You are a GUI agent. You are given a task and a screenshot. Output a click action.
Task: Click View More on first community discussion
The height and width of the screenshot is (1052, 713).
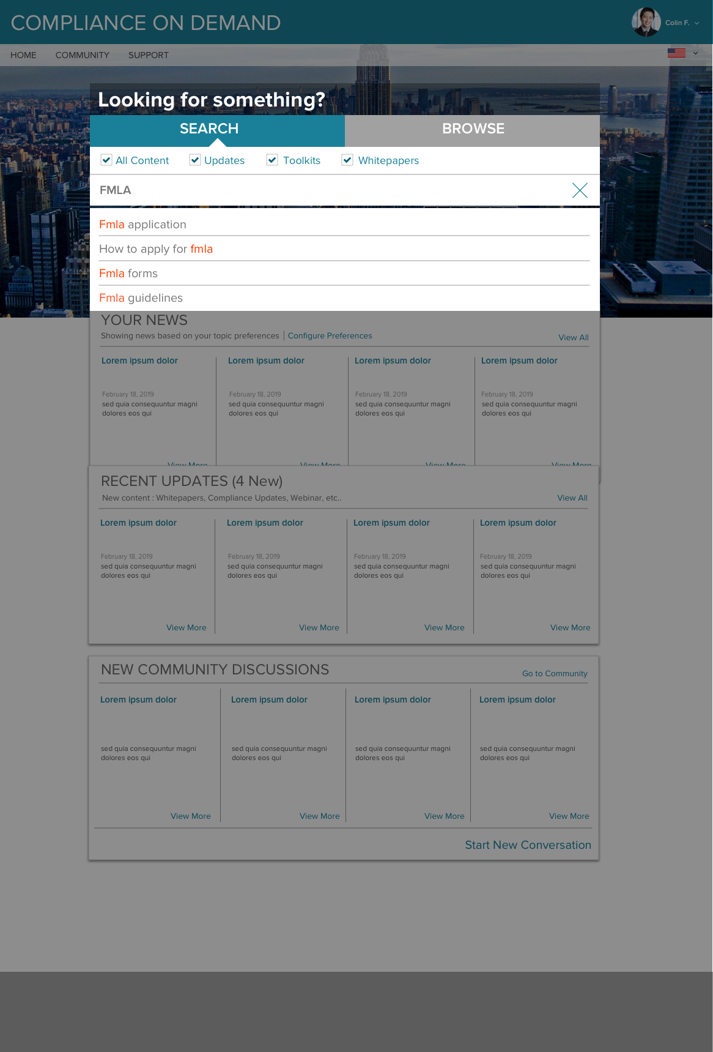tap(191, 816)
